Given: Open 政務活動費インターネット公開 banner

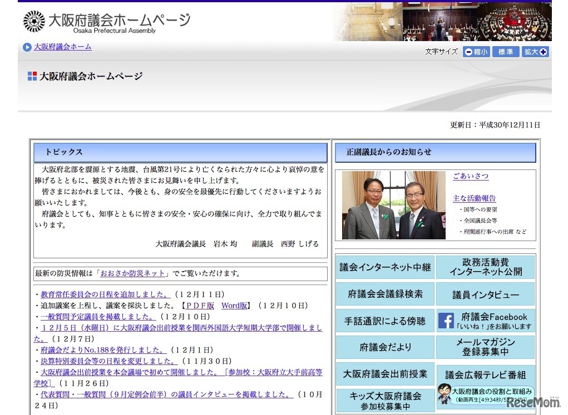Looking at the screenshot, I should pyautogui.click(x=485, y=267).
